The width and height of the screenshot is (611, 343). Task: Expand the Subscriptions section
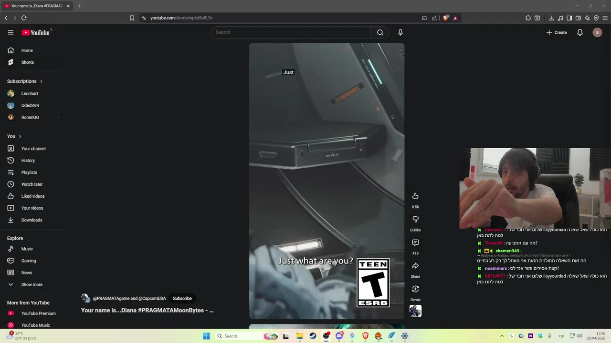coord(25,81)
